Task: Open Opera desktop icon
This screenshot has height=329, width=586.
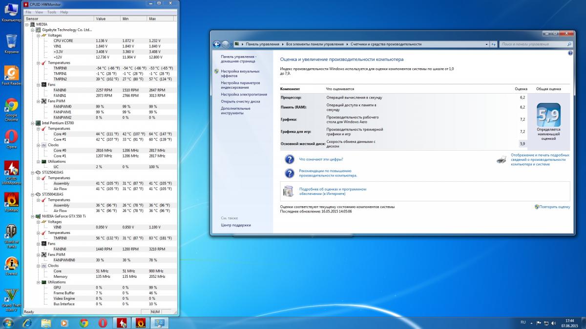Action: [11, 139]
